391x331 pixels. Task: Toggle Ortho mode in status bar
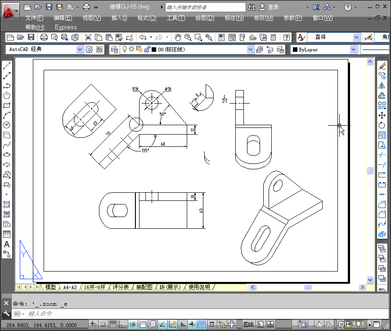[122, 324]
